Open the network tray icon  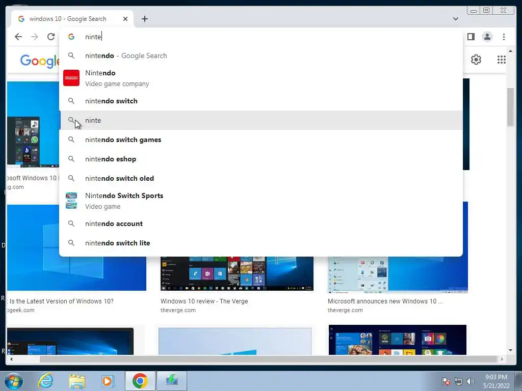(x=458, y=381)
